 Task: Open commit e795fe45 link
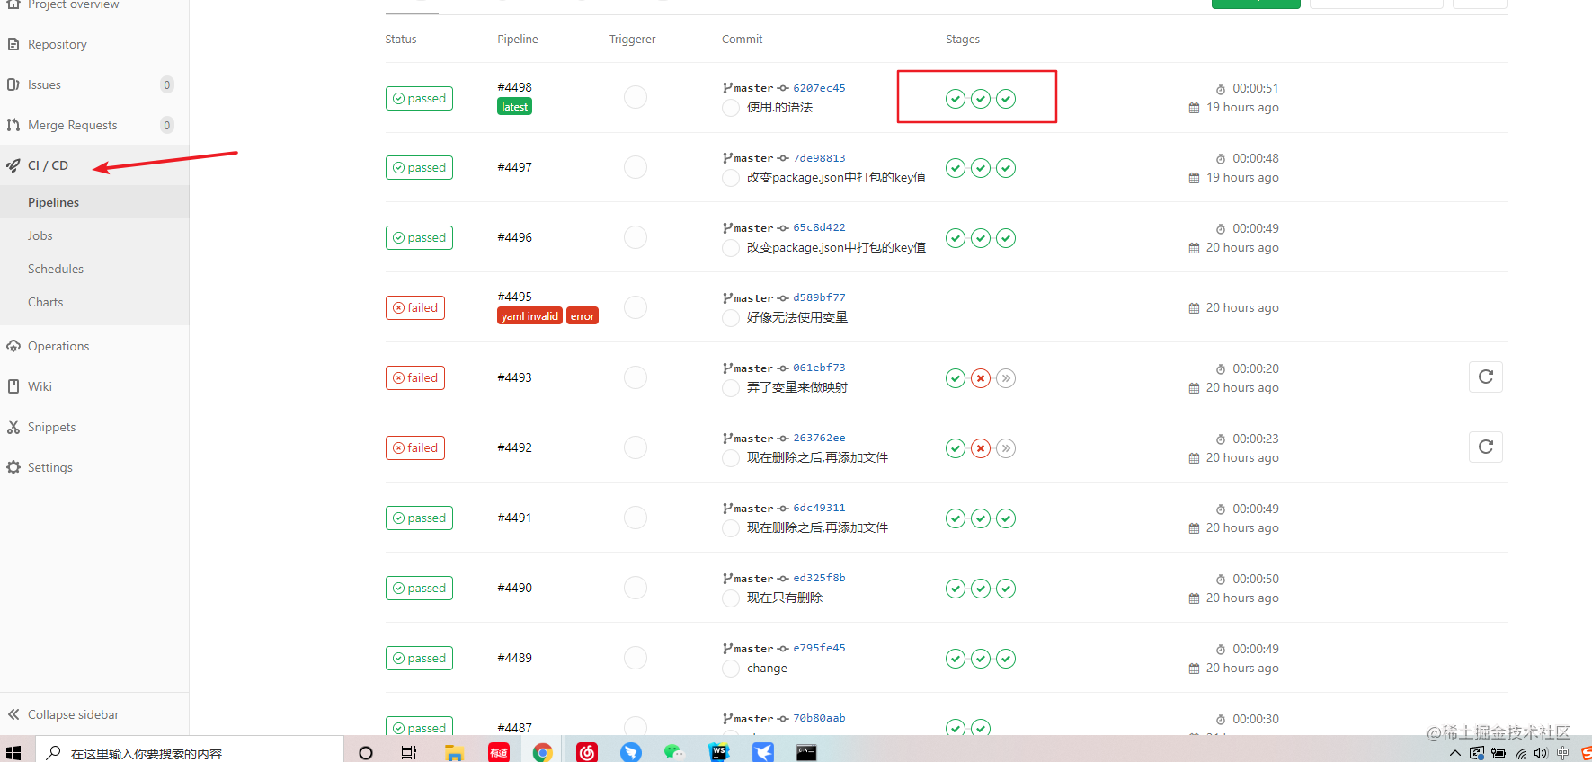click(x=819, y=648)
